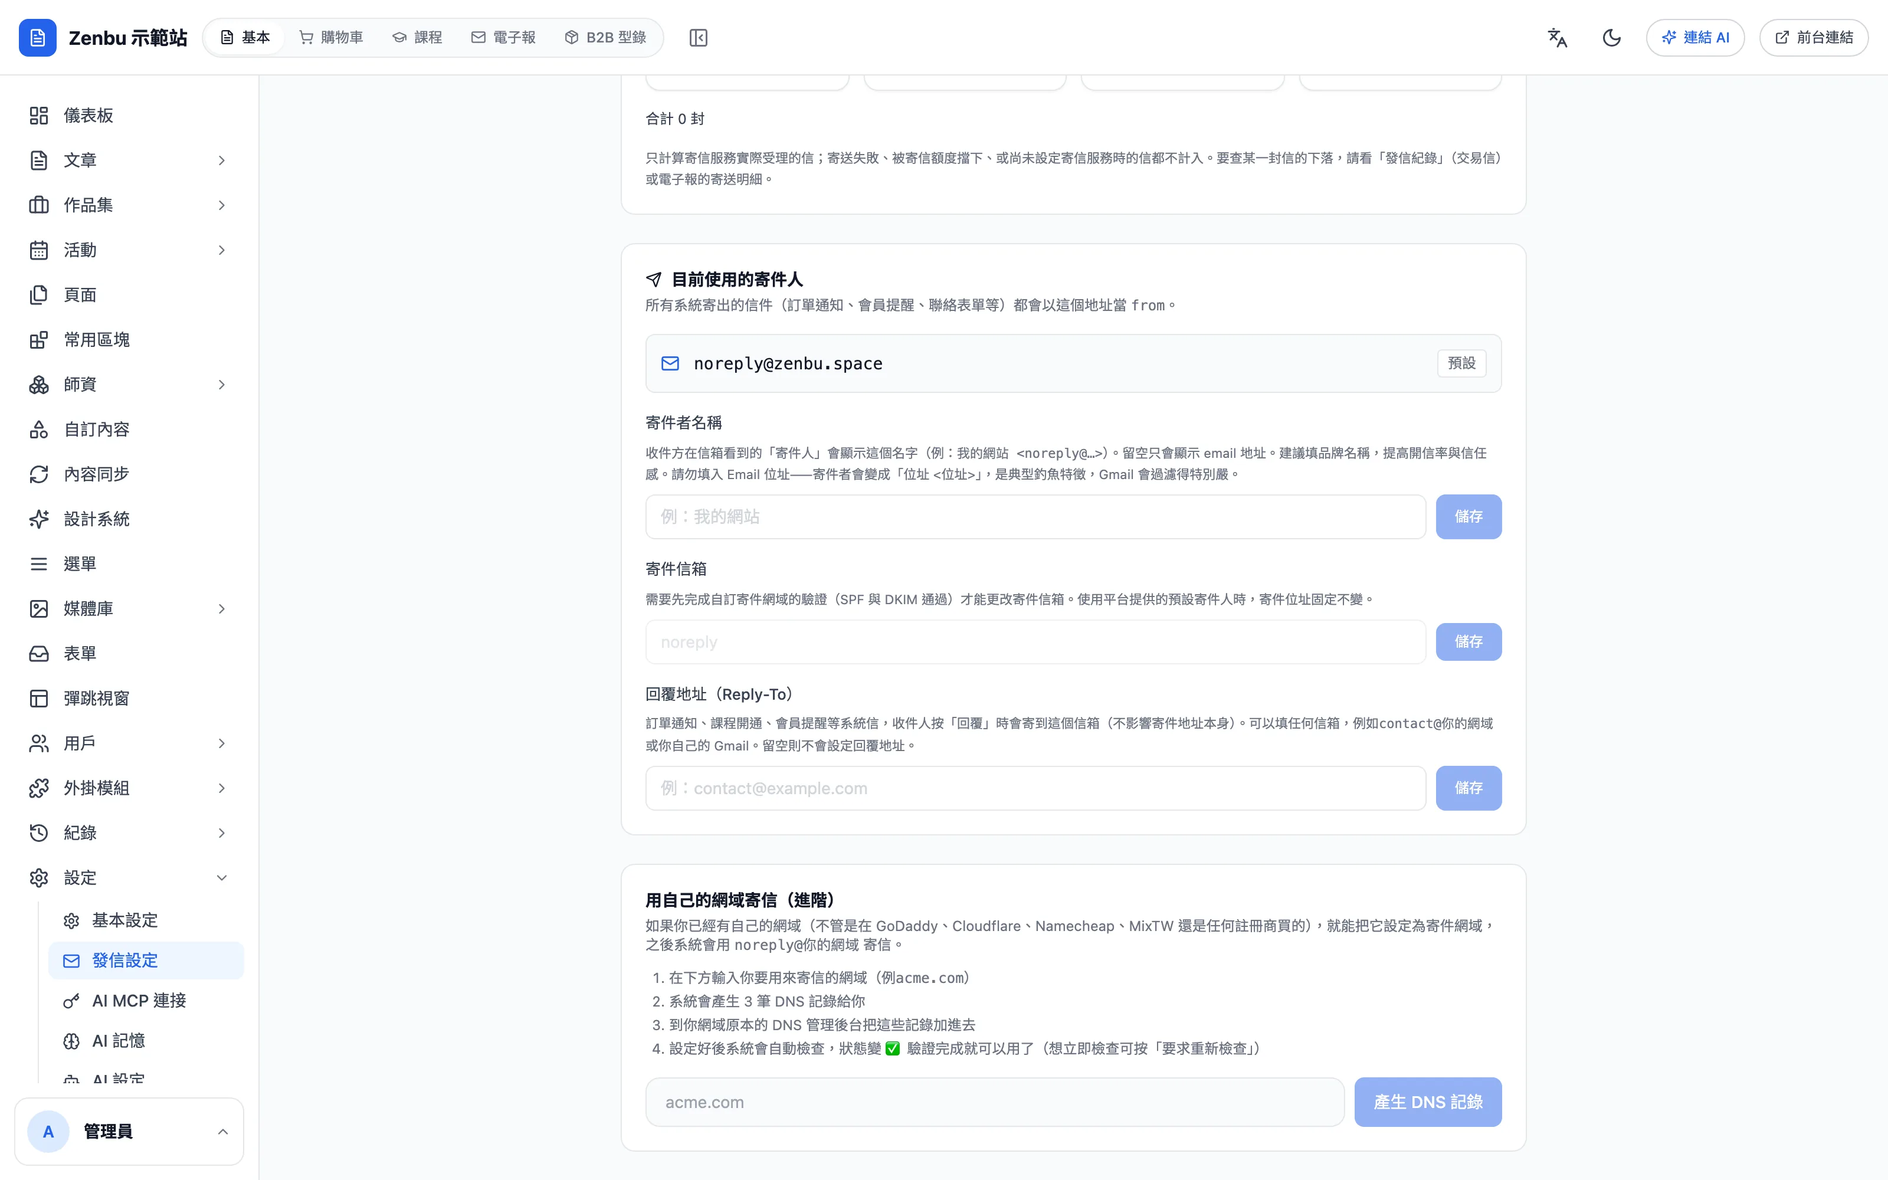
Task: Switch to the 電子報 tab
Action: point(503,37)
